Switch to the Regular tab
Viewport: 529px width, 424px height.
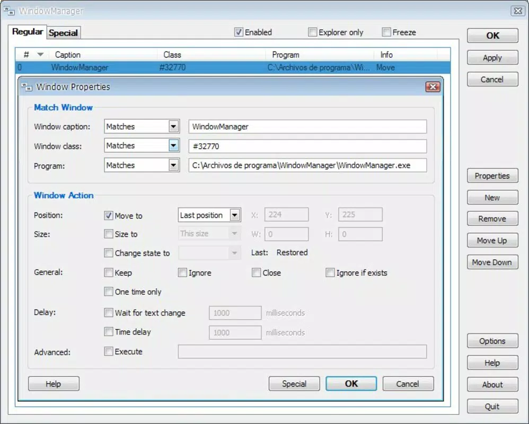coord(28,32)
